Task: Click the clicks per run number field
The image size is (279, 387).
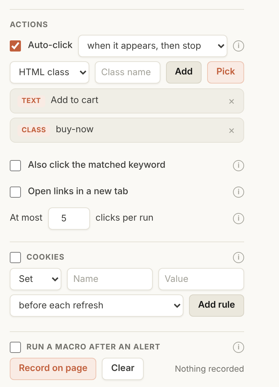Action: [69, 219]
